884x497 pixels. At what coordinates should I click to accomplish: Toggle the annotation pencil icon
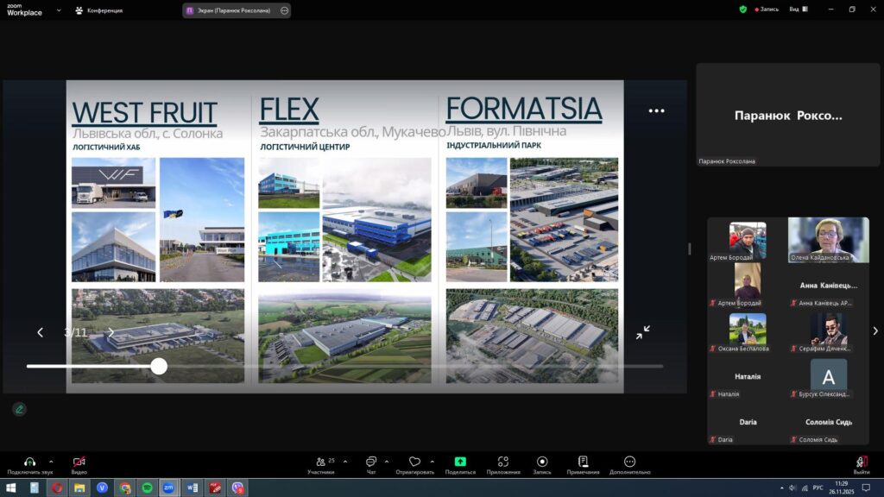[x=19, y=409]
